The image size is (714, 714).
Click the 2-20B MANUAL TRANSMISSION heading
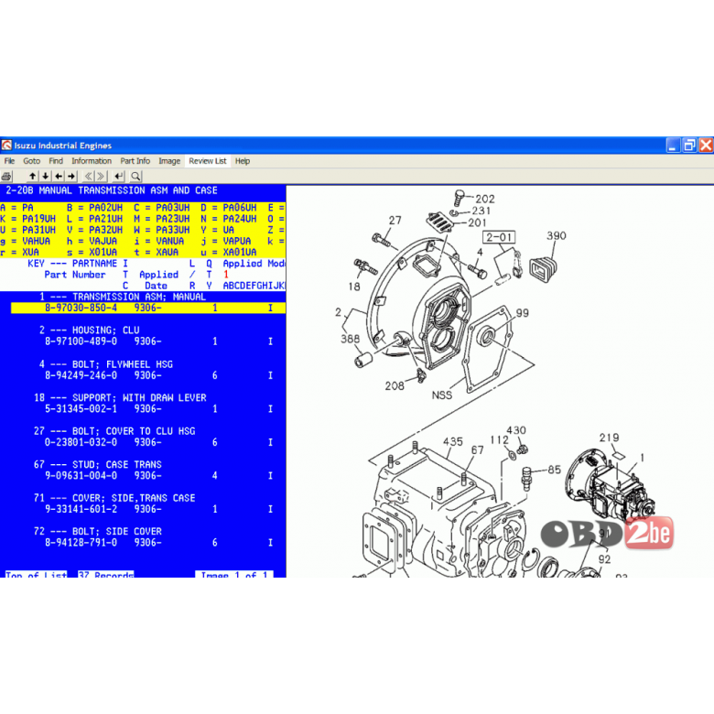click(112, 190)
